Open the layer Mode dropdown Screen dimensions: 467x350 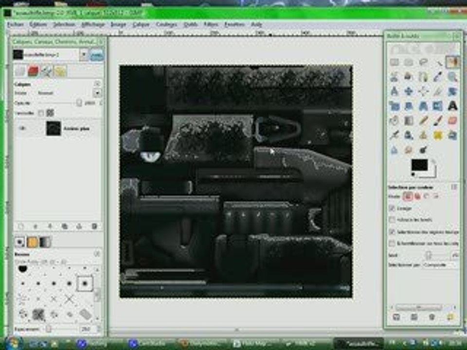pyautogui.click(x=97, y=93)
